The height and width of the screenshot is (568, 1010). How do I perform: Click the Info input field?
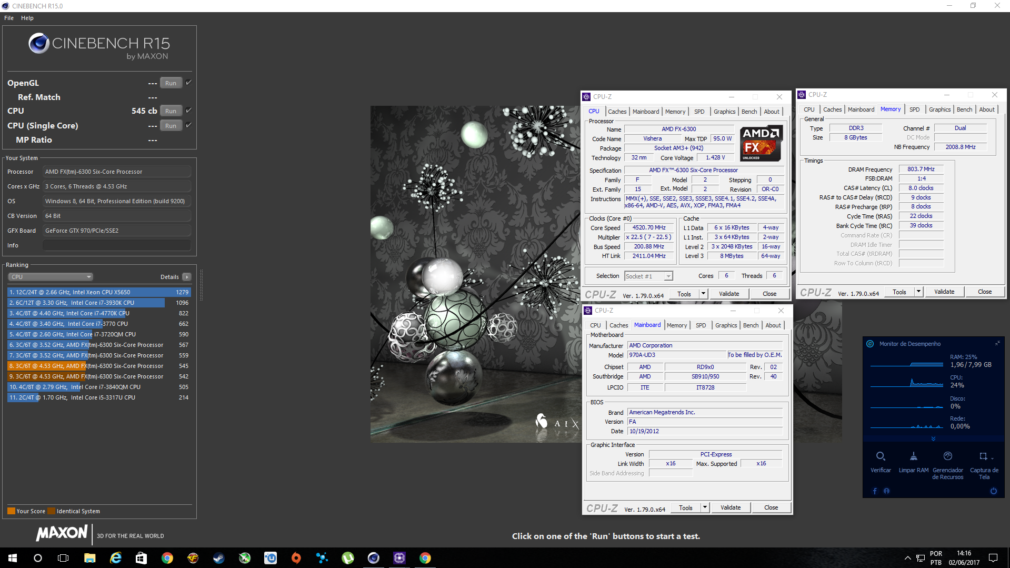[x=116, y=245]
